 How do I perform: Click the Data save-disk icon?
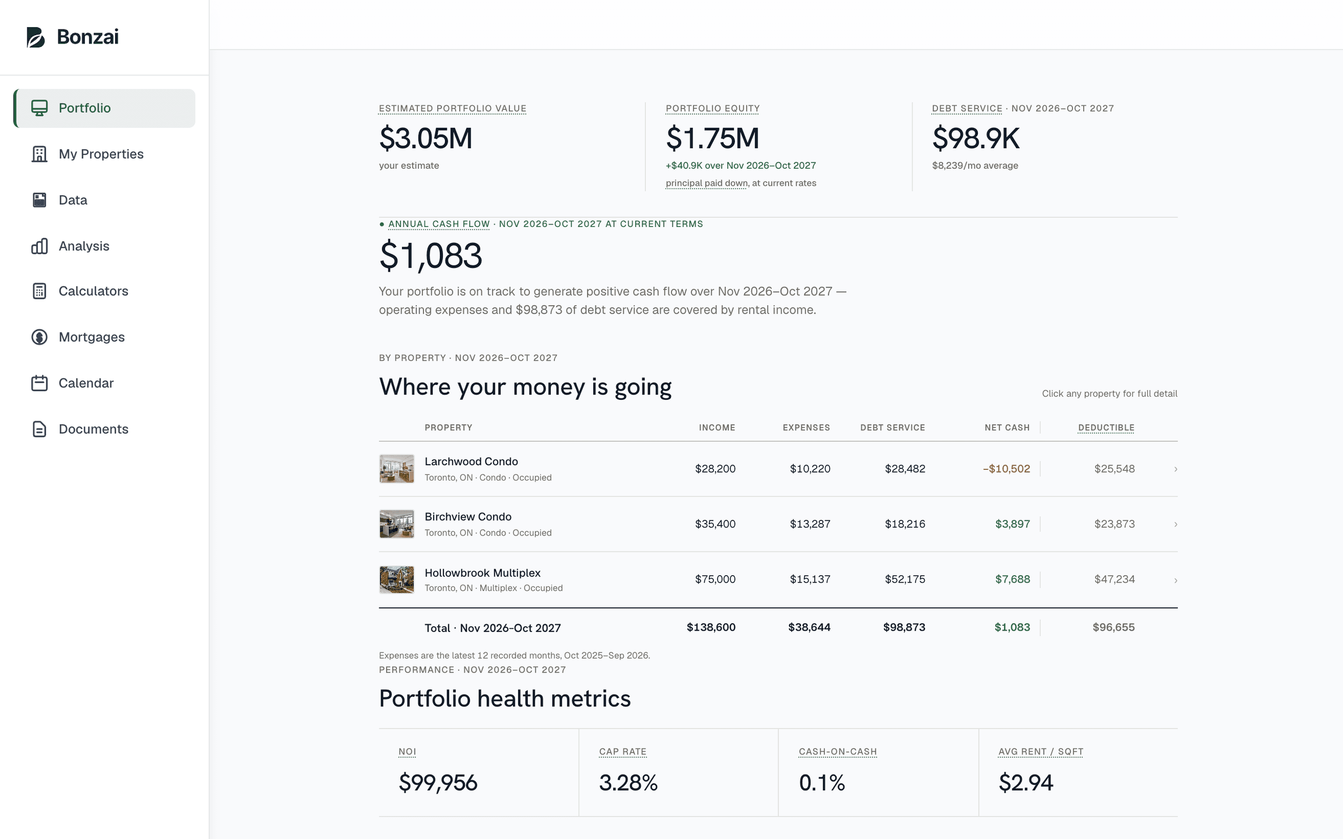(39, 200)
